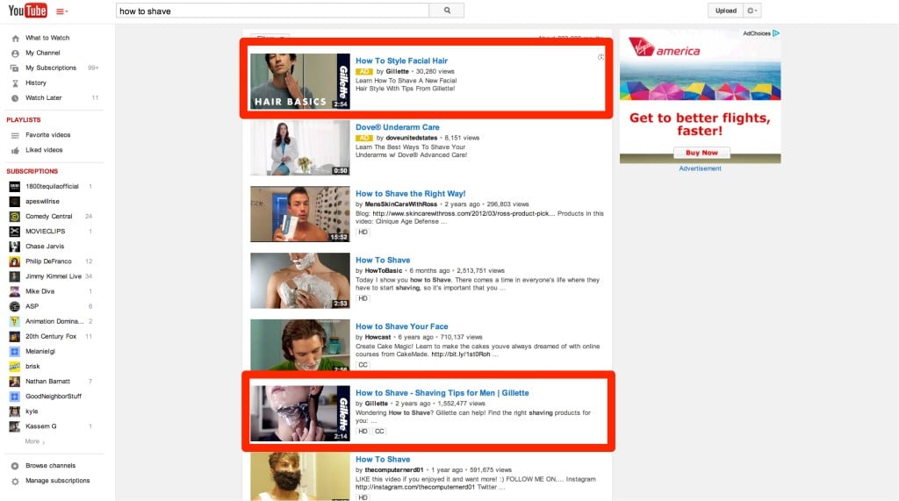Click the 20th Century Fox channel icon
Viewport: 899px width, 501px height.
[x=15, y=336]
